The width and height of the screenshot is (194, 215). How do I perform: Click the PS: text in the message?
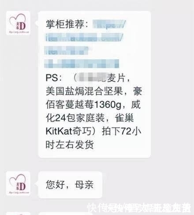coord(54,78)
